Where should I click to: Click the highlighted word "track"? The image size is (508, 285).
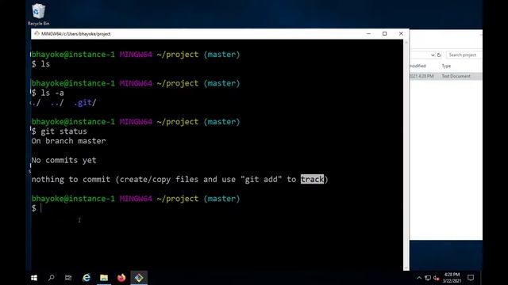point(312,179)
